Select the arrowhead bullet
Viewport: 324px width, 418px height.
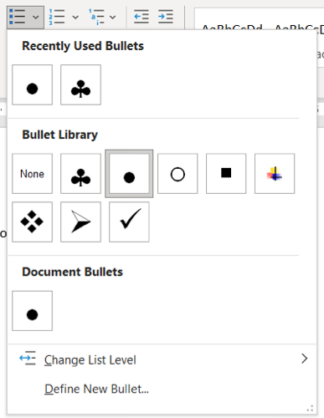point(80,222)
